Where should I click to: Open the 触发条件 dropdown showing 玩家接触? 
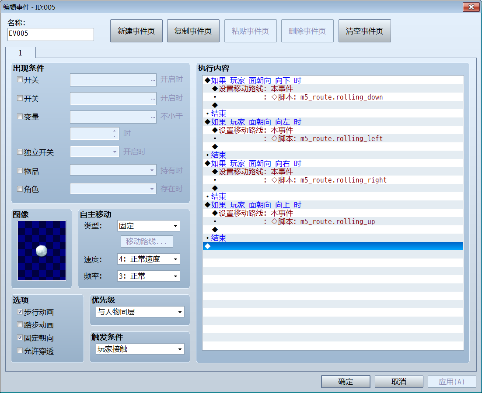(140, 349)
